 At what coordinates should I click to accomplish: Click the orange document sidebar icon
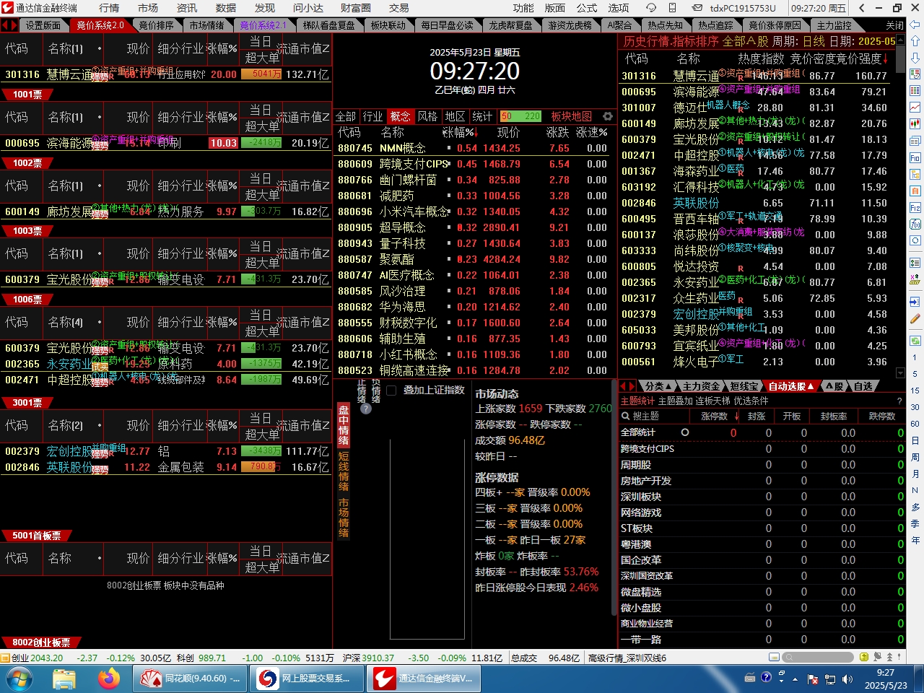[915, 191]
